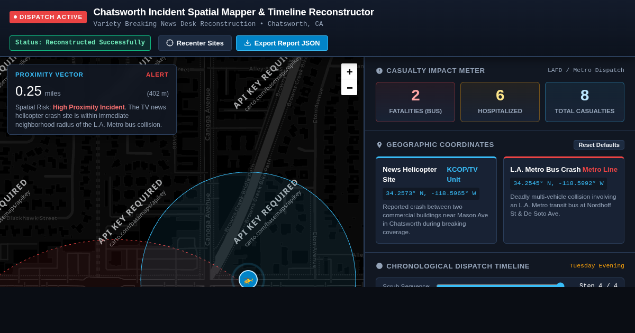The width and height of the screenshot is (635, 333).
Task: Click the Chatsworth Incident Spatial Mapper title
Action: point(233,12)
